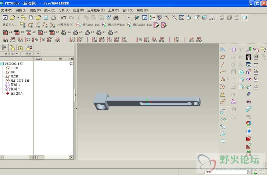This screenshot has width=267, height=175.
Task: Toggle coordinate system display visibility
Action: coord(52,25)
